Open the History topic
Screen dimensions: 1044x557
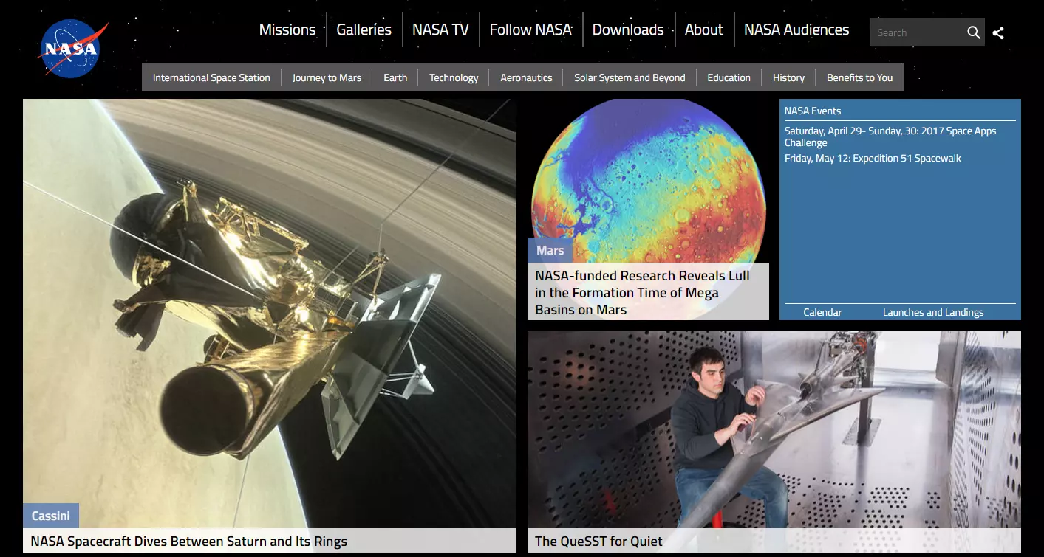[x=788, y=77]
